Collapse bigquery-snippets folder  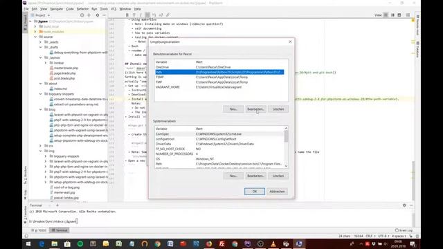click(x=40, y=94)
